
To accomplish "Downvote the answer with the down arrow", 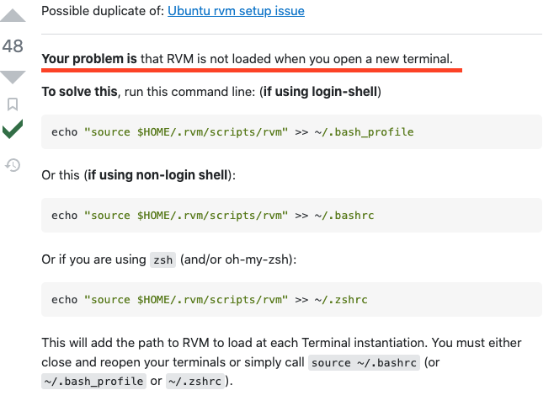I will (x=13, y=77).
